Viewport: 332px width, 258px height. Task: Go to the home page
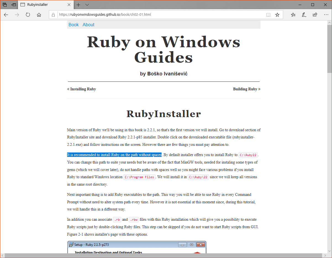[x=39, y=15]
